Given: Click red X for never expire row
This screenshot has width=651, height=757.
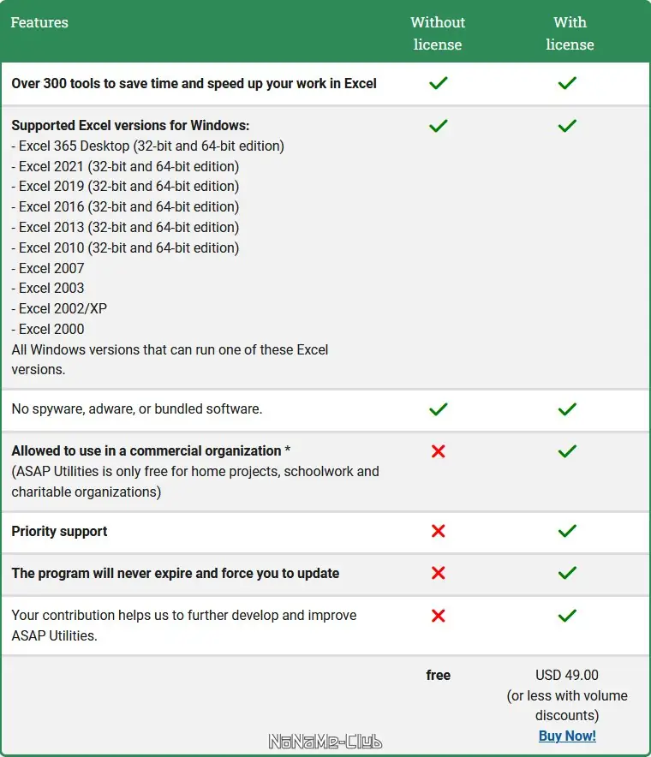Looking at the screenshot, I should tap(439, 573).
